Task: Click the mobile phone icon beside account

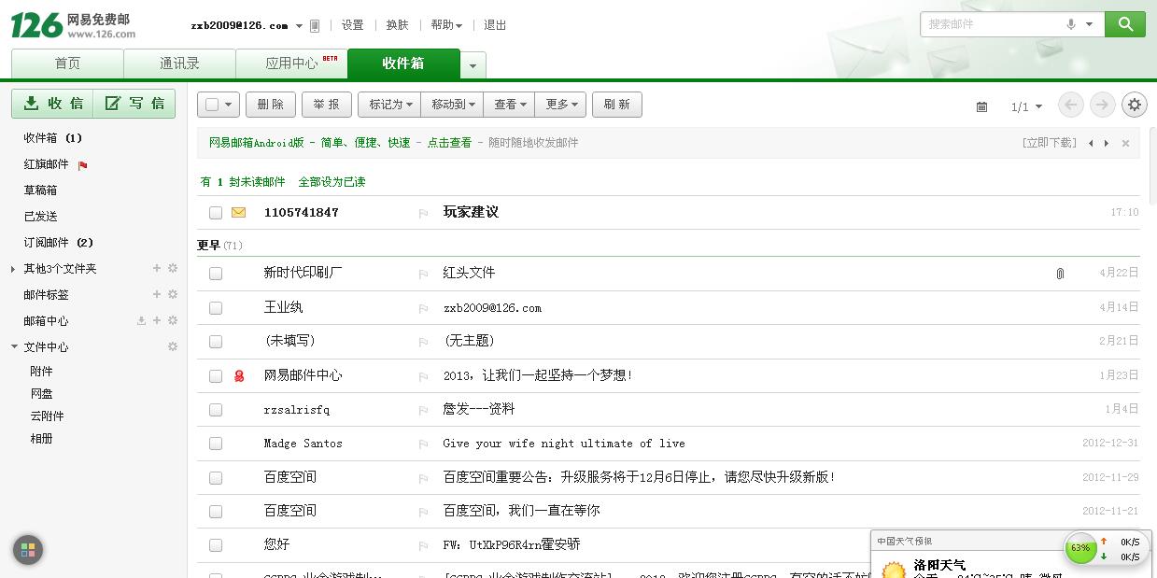Action: 315,25
